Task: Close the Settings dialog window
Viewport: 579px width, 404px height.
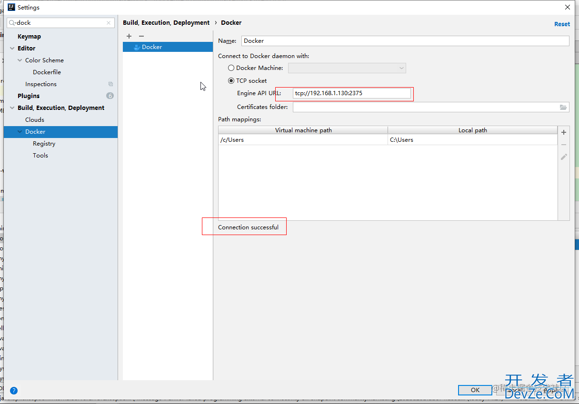Action: click(x=568, y=7)
